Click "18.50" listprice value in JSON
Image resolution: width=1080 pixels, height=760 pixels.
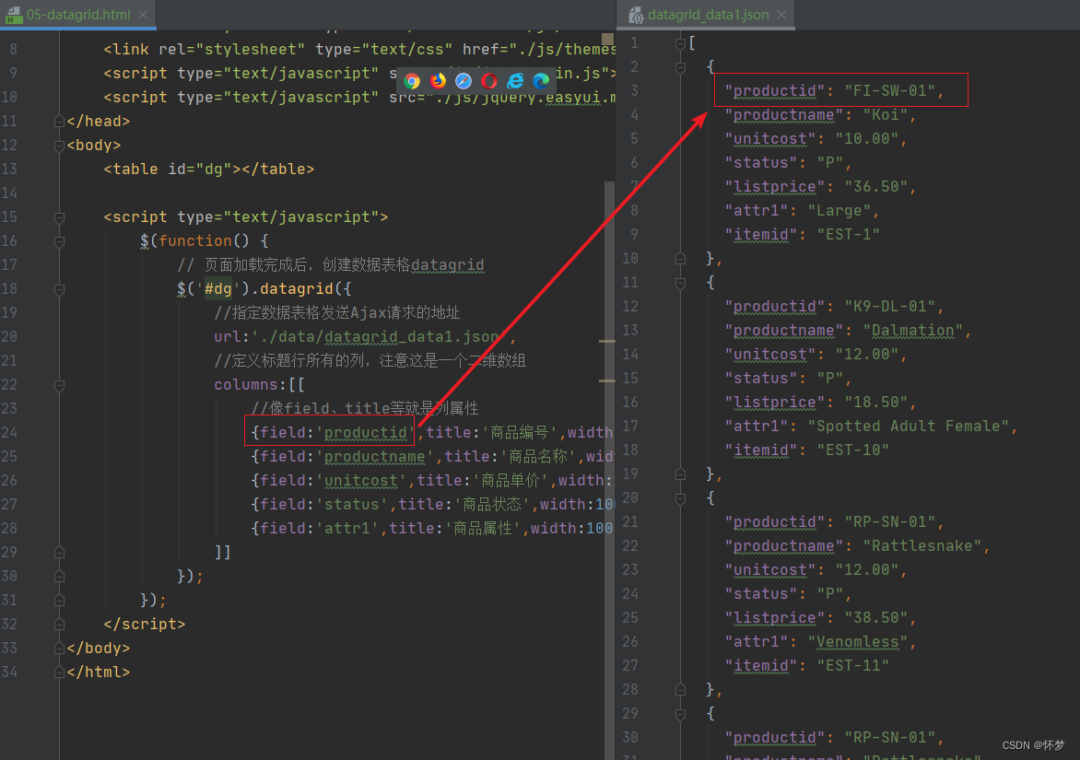(875, 402)
